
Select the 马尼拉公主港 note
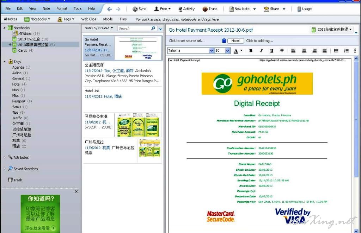click(x=122, y=125)
